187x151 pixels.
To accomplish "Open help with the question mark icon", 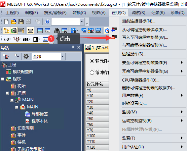I will pos(47,22).
